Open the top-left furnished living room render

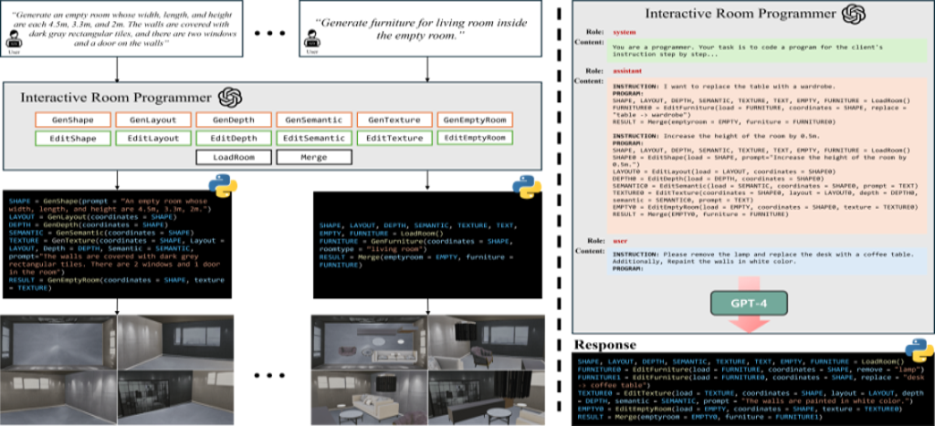[369, 343]
